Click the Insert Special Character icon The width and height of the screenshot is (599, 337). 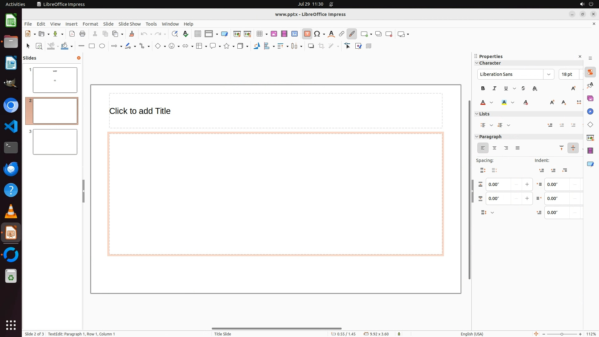coord(317,34)
